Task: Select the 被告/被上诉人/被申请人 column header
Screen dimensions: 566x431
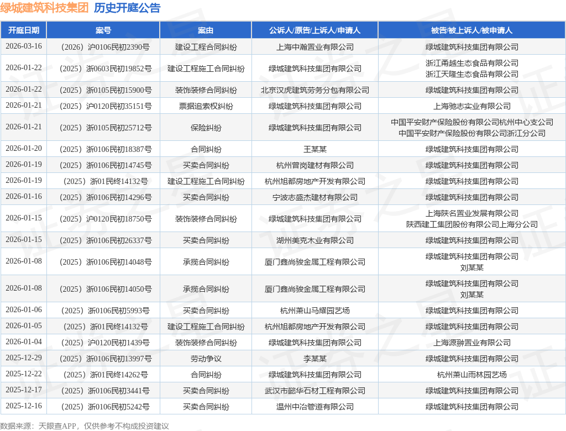Action: click(472, 30)
